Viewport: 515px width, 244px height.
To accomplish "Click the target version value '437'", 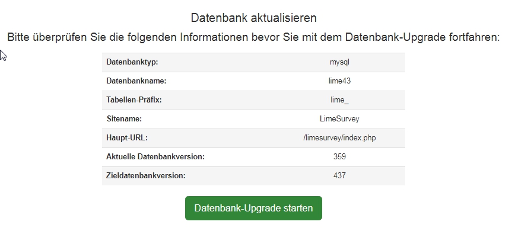I will click(x=339, y=176).
